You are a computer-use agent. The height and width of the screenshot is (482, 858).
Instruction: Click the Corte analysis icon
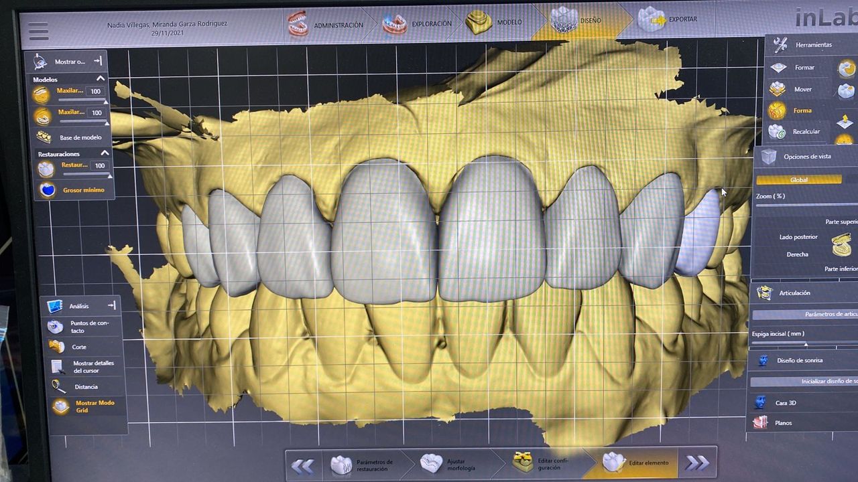pyautogui.click(x=56, y=347)
